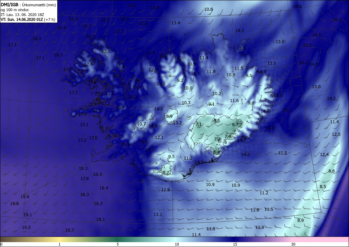Click the map value 7.7

pos(217,139)
